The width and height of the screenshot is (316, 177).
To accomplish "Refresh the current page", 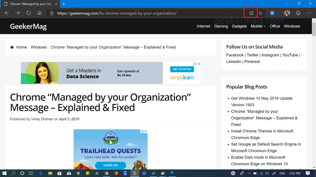I will [29, 13].
